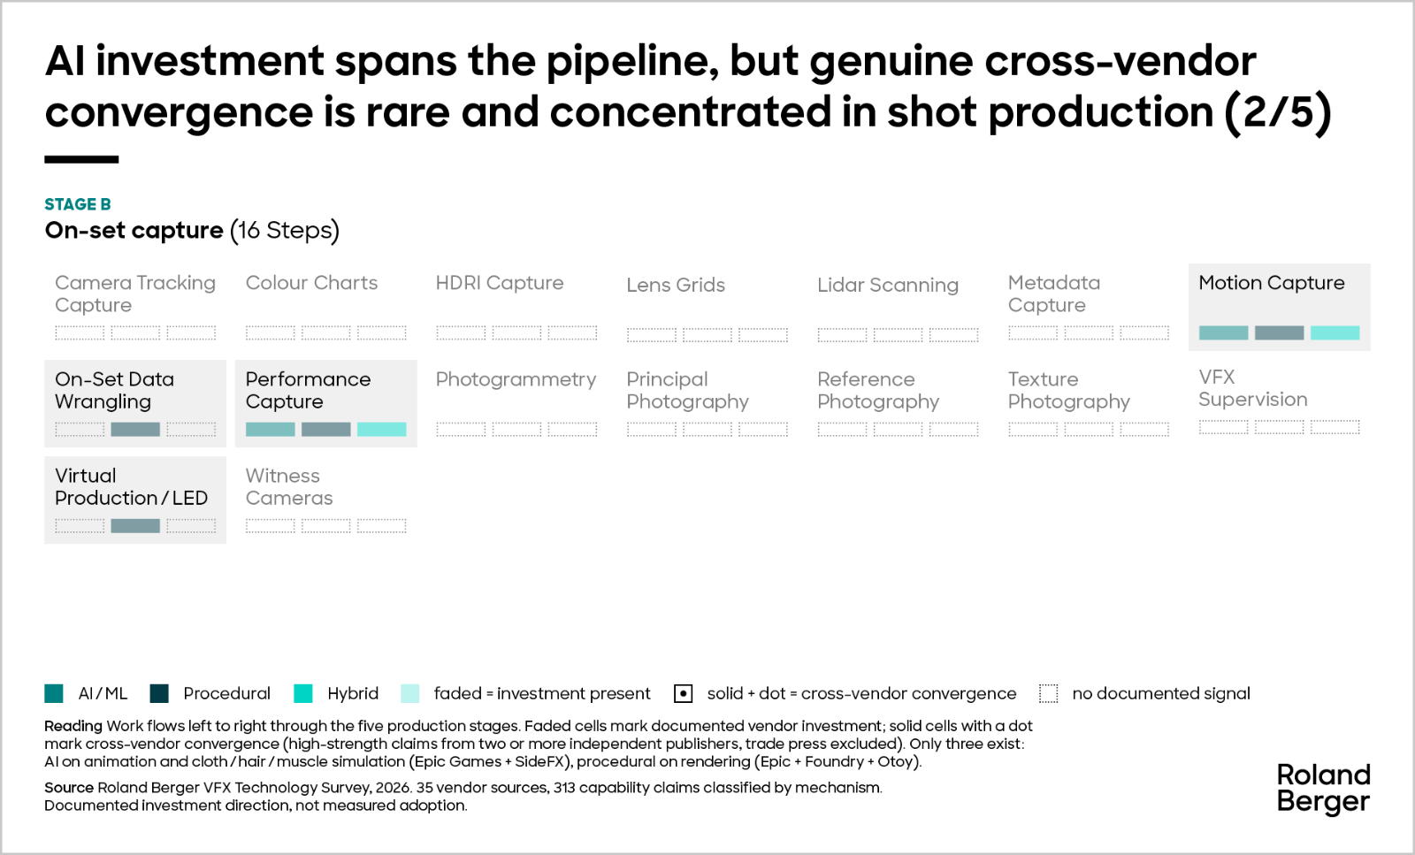Click the Photogrammetry step label
1415x855 pixels.
tap(516, 379)
